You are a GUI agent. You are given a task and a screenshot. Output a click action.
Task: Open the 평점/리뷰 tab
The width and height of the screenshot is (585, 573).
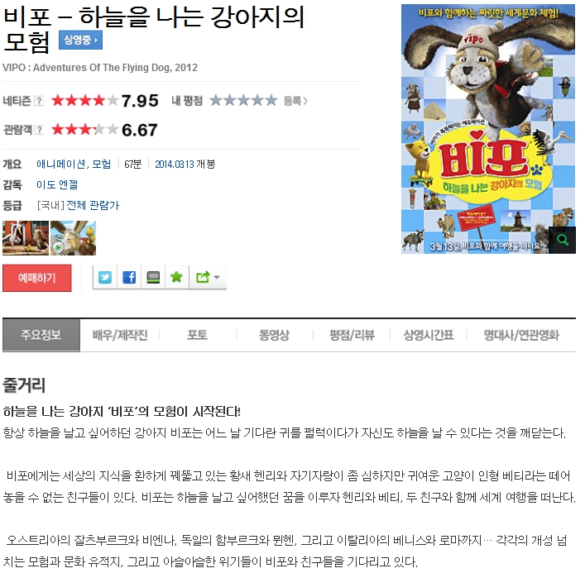[x=352, y=335]
